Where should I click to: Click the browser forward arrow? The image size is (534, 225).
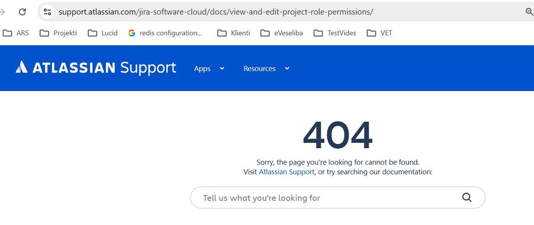coord(2,12)
